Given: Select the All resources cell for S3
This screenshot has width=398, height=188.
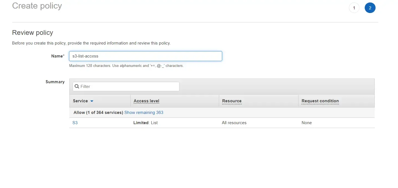Looking at the screenshot, I should tap(234, 122).
